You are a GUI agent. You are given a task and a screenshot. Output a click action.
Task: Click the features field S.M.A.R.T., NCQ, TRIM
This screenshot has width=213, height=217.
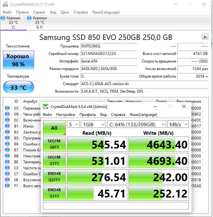click(x=145, y=91)
